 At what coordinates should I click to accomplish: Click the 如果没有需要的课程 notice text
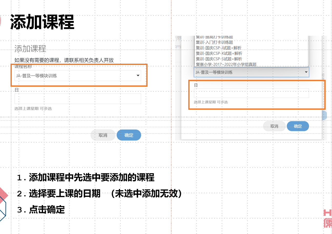(x=64, y=60)
